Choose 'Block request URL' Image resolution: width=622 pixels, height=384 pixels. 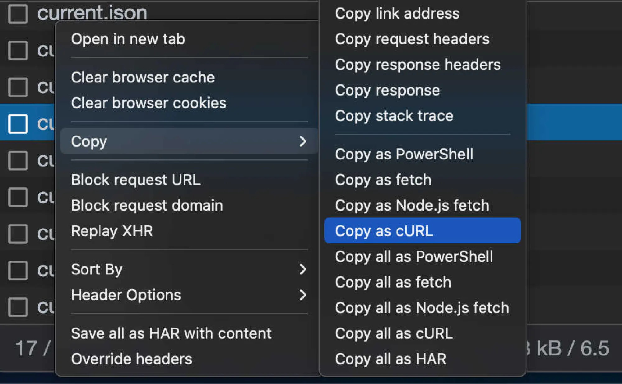click(x=135, y=180)
